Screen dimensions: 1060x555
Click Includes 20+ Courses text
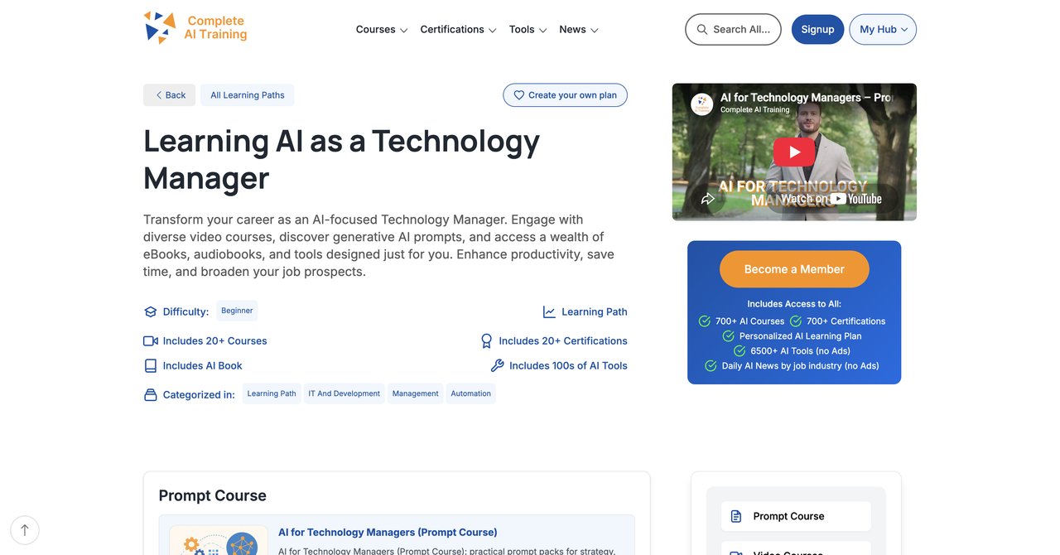click(x=214, y=341)
